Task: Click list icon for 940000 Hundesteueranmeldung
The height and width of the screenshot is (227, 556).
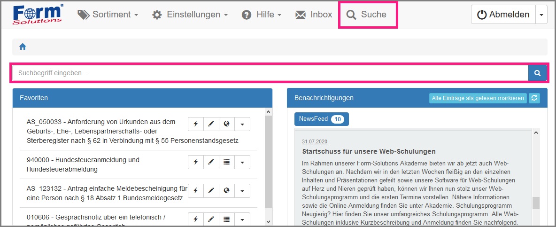Action: 226,162
